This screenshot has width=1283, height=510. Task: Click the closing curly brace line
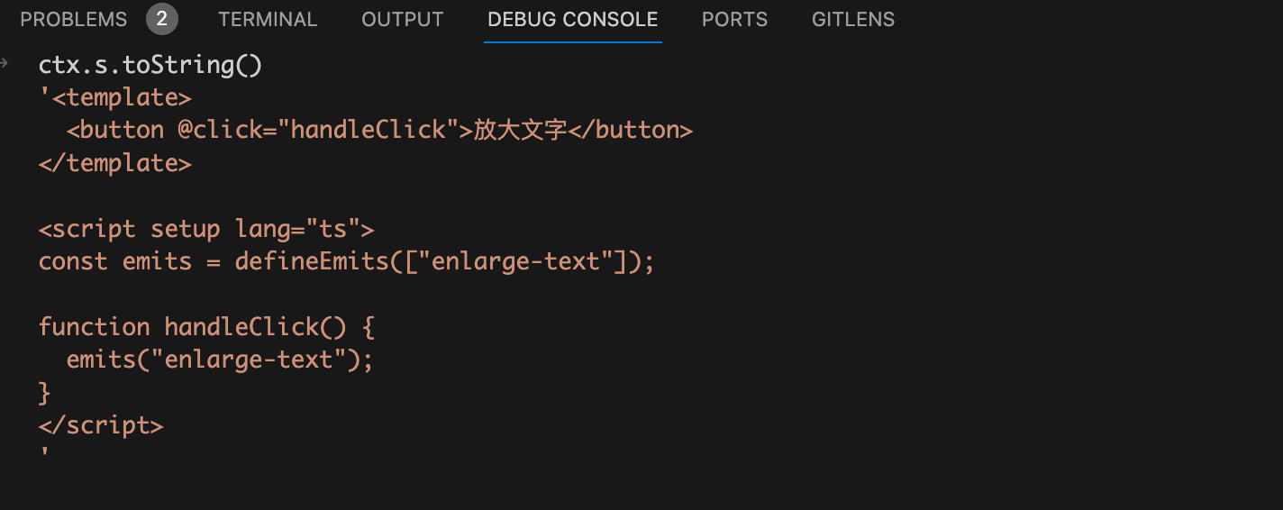[x=45, y=393]
